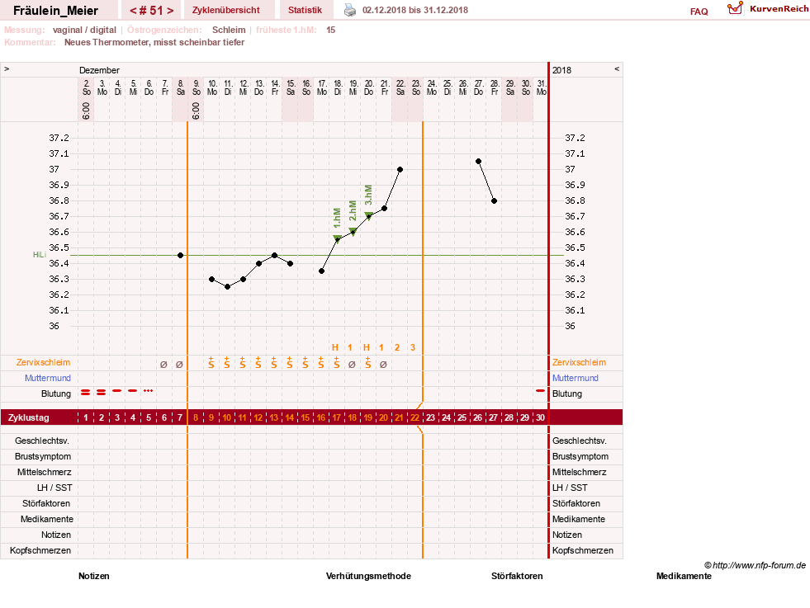Click the bottom Medikamente heading
810x608 pixels.
coord(684,576)
